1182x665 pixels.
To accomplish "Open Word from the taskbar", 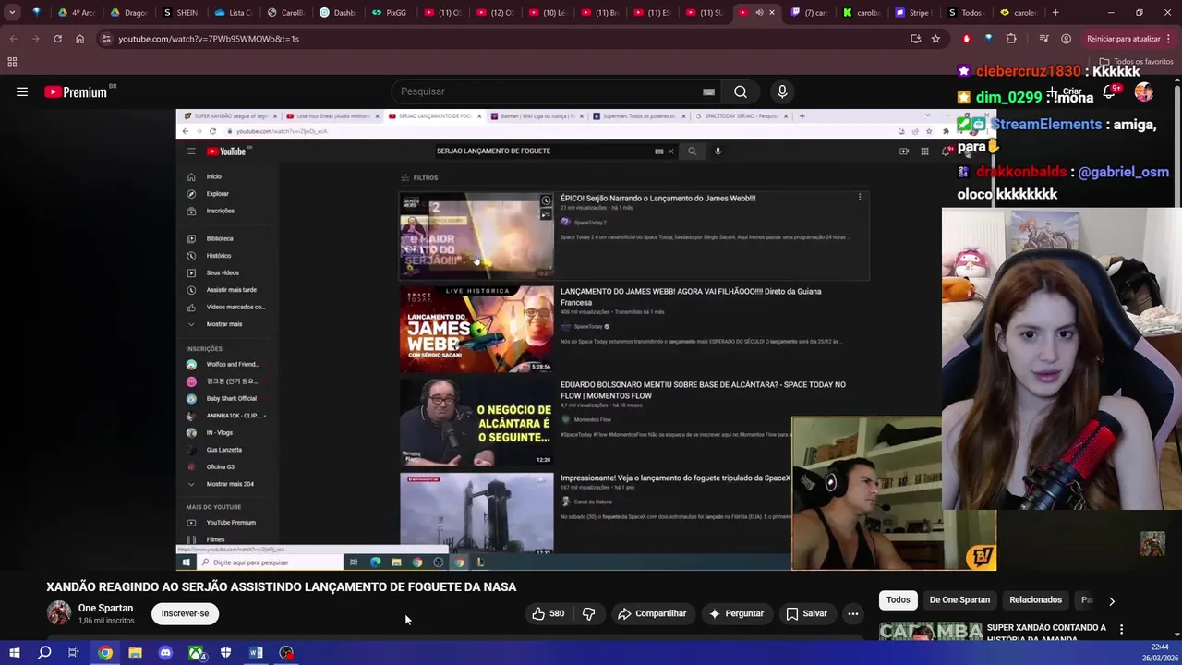I will (256, 653).
